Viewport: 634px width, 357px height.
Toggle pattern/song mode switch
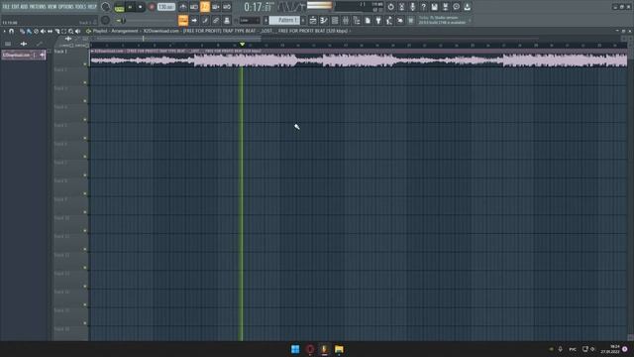[x=119, y=7]
